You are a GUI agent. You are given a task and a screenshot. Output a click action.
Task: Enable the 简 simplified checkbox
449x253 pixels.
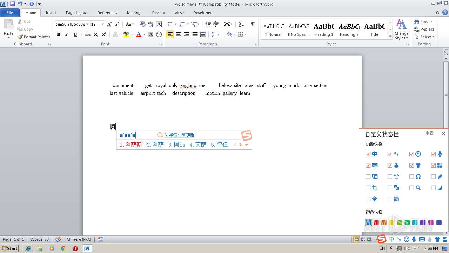coord(390,199)
